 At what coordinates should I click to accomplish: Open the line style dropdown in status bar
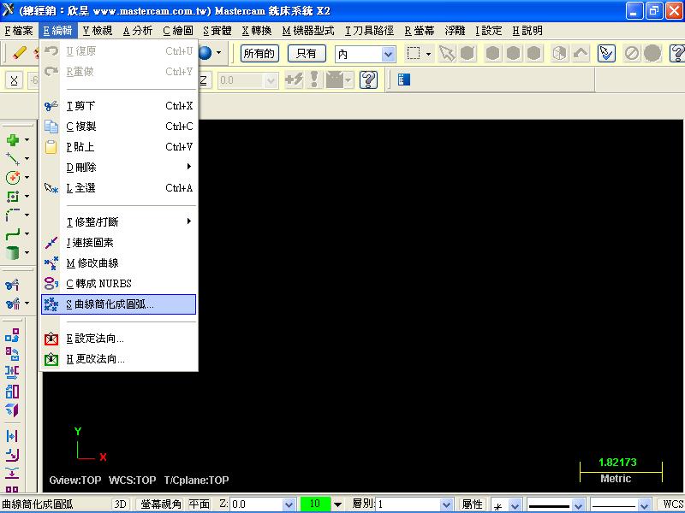click(x=578, y=505)
